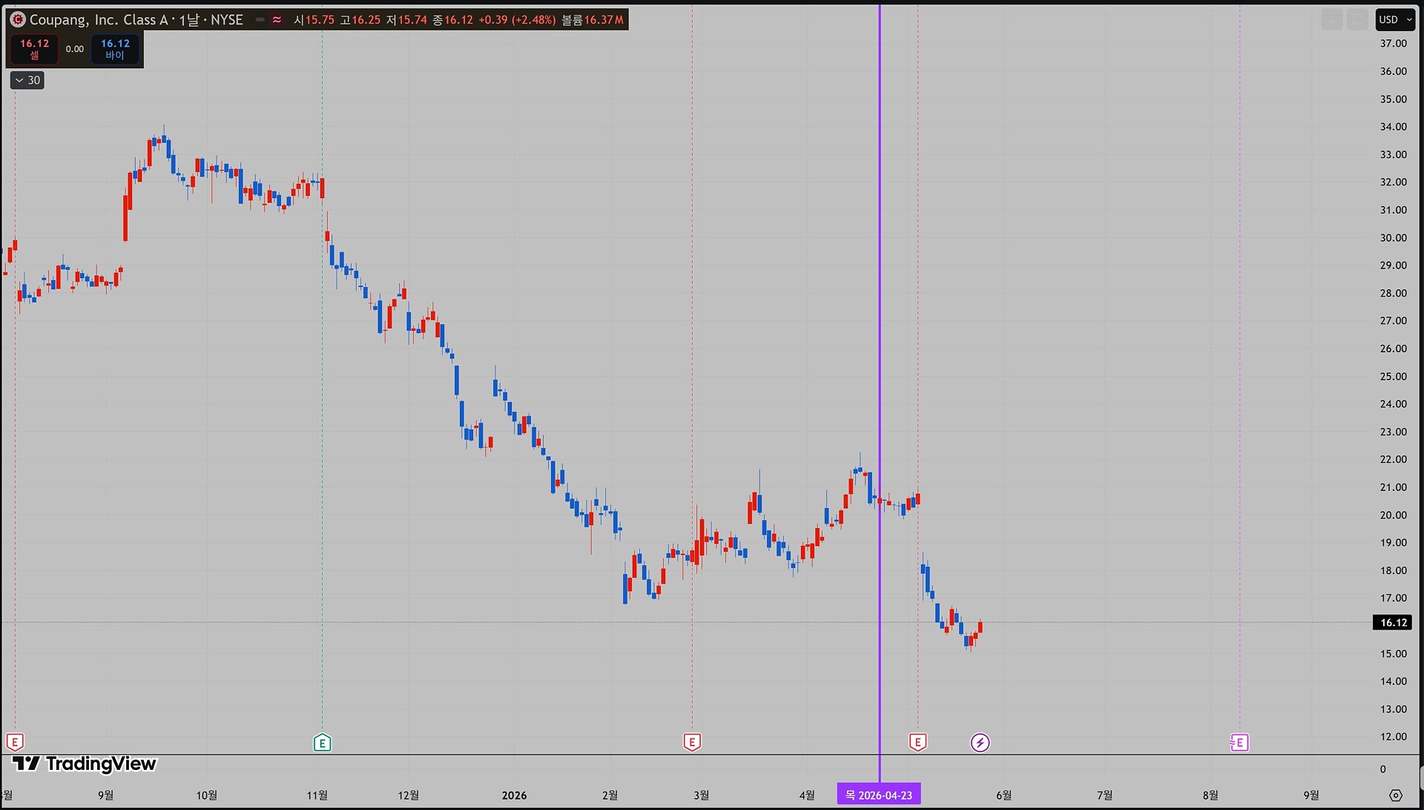Click the spread value 0.00 between sell and buy
Screen dimensions: 1424x810
75,49
